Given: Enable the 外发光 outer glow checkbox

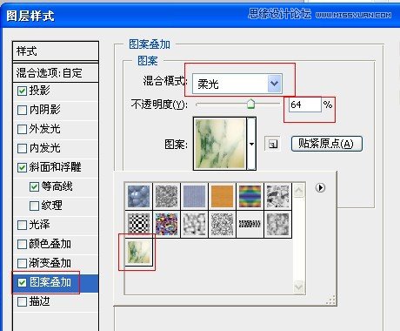Looking at the screenshot, I should [22, 129].
